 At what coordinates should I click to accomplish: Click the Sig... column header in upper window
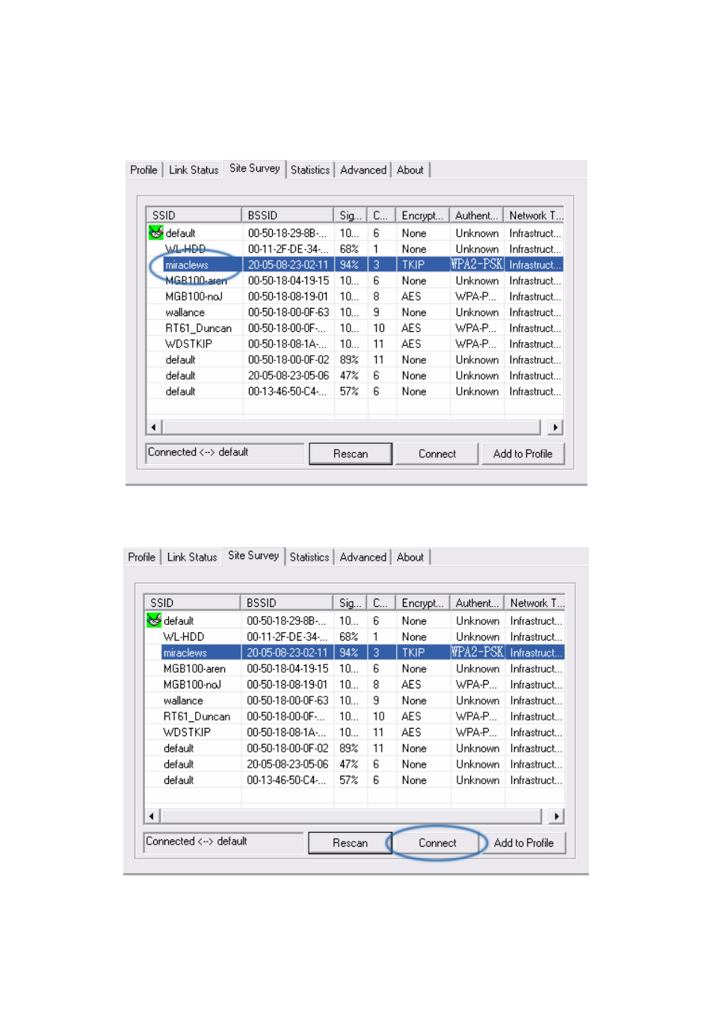351,215
